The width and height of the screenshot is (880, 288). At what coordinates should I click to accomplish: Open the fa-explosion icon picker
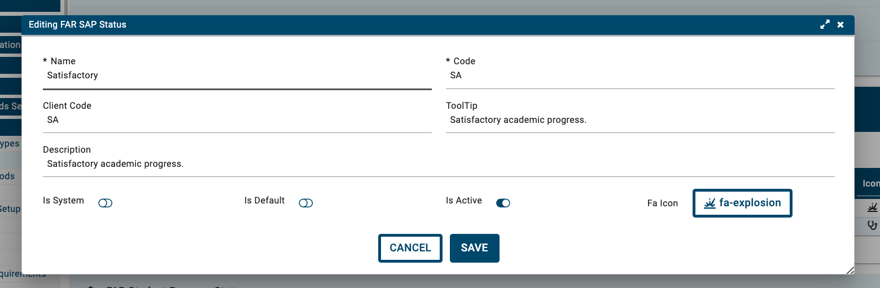742,203
